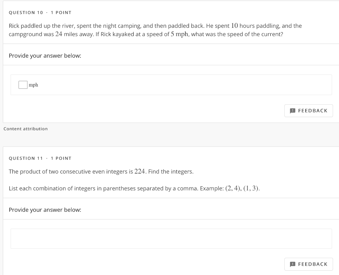The height and width of the screenshot is (275, 339).
Task: Click the answer field under Question 11
Action: point(171,239)
